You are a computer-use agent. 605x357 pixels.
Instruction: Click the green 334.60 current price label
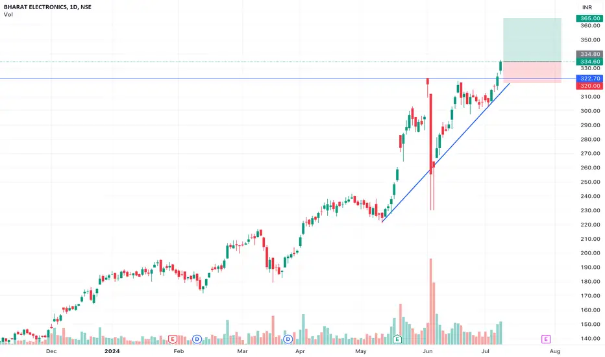tap(589, 62)
